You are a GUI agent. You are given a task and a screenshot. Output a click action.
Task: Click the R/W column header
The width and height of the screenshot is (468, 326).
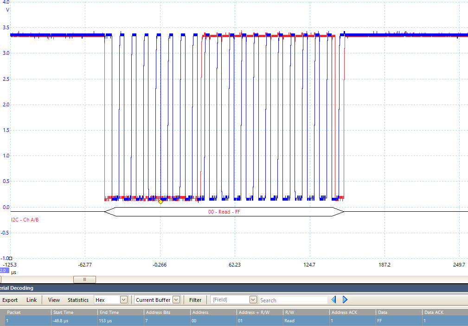point(306,312)
